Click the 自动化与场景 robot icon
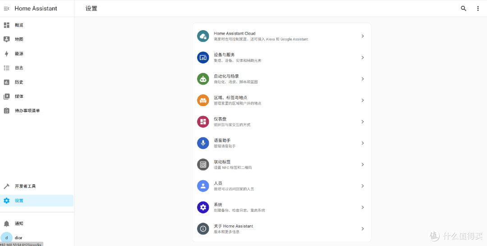The image size is (487, 246). click(x=203, y=79)
